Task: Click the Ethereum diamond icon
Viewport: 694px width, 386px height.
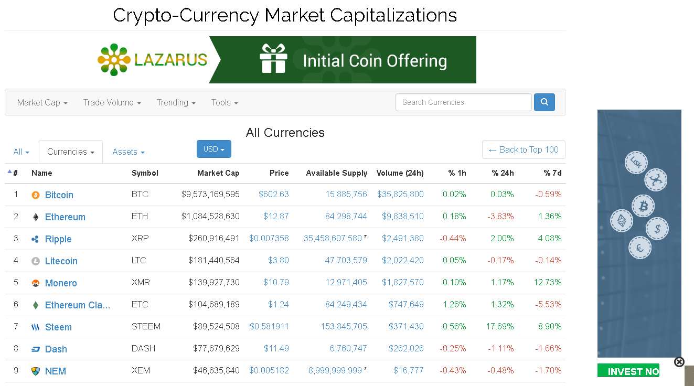Action: [x=36, y=217]
